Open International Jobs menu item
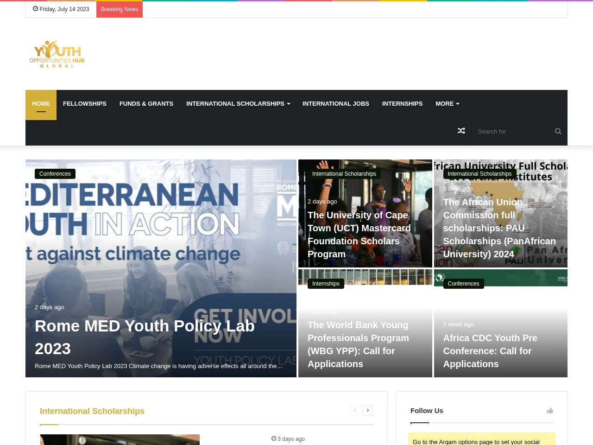Viewport: 593px width, 445px height. (336, 104)
